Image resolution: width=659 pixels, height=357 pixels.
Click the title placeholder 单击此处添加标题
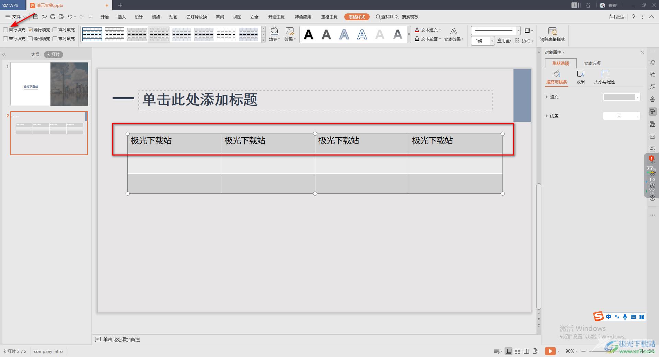tap(315, 100)
